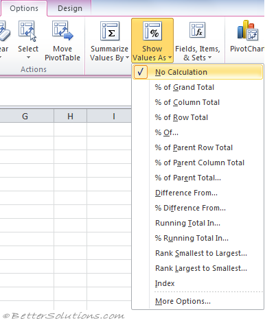Choose % of Row Total
The width and height of the screenshot is (265, 323).
[x=198, y=117]
